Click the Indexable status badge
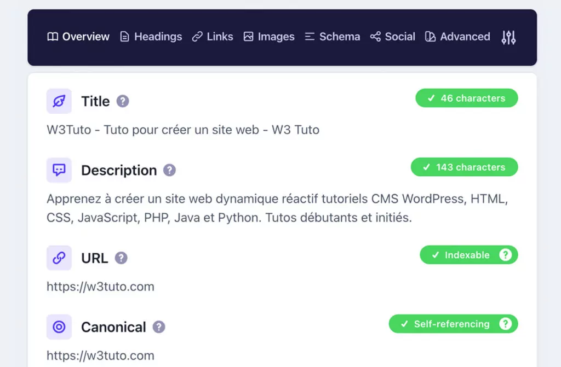 pos(469,255)
